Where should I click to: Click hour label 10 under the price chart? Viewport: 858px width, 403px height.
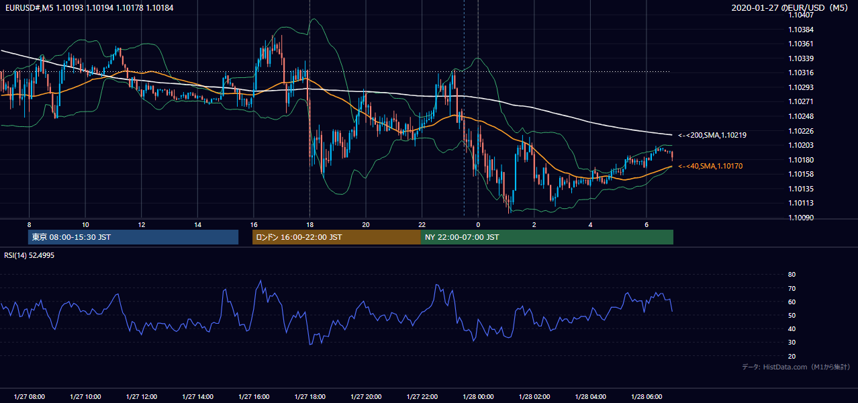pos(85,224)
